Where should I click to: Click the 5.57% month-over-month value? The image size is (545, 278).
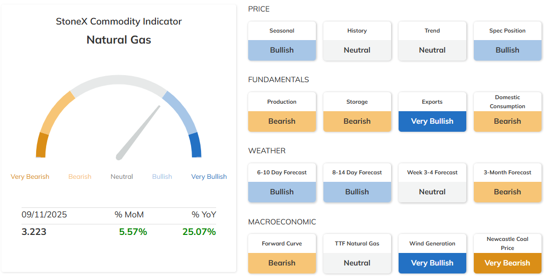coord(133,231)
